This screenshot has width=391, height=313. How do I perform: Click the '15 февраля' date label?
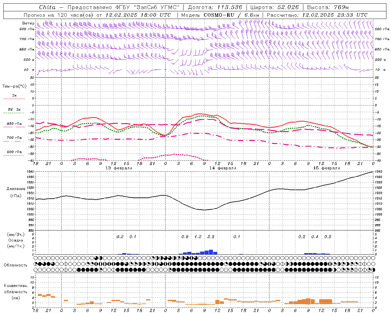pos(327,168)
